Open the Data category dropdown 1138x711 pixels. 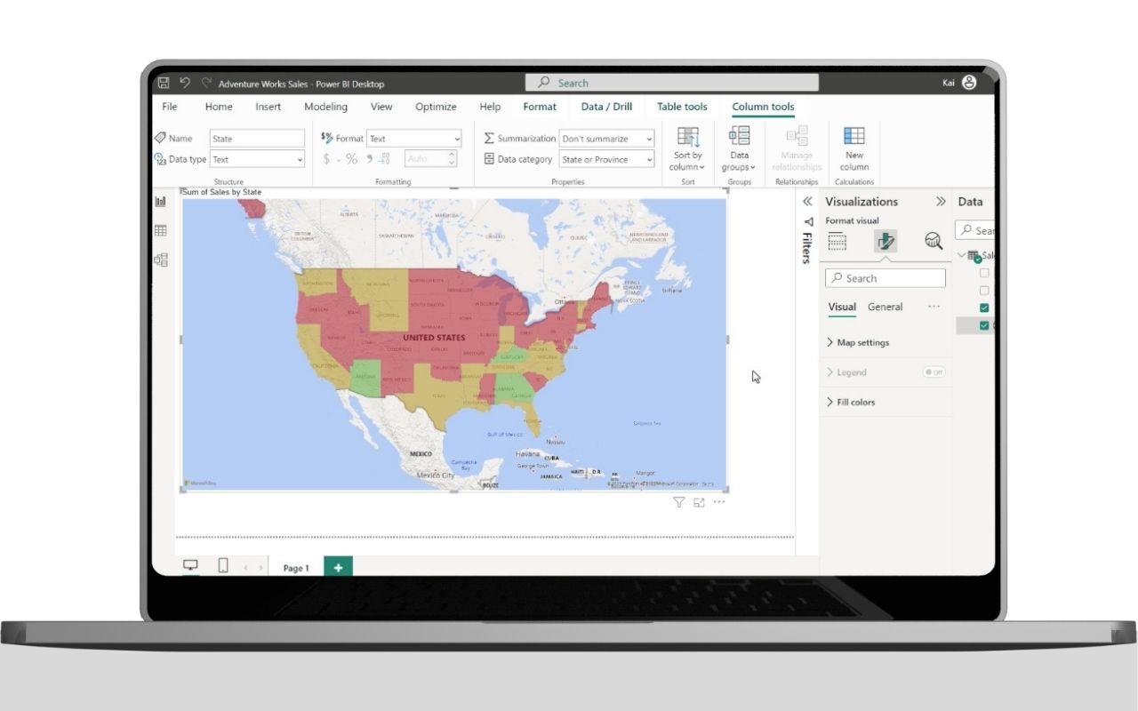[606, 159]
